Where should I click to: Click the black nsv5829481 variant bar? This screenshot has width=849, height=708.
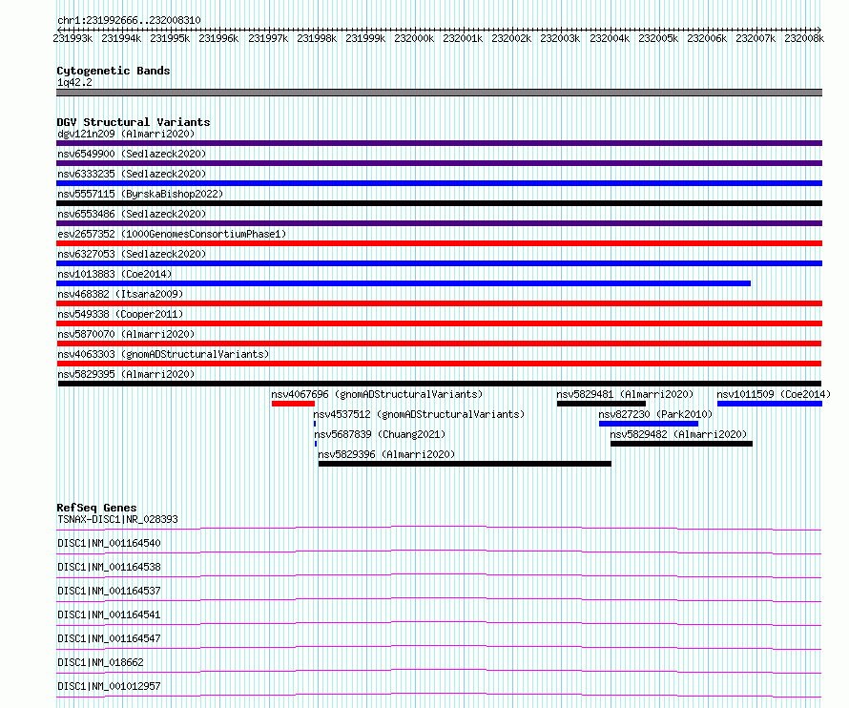coord(601,404)
